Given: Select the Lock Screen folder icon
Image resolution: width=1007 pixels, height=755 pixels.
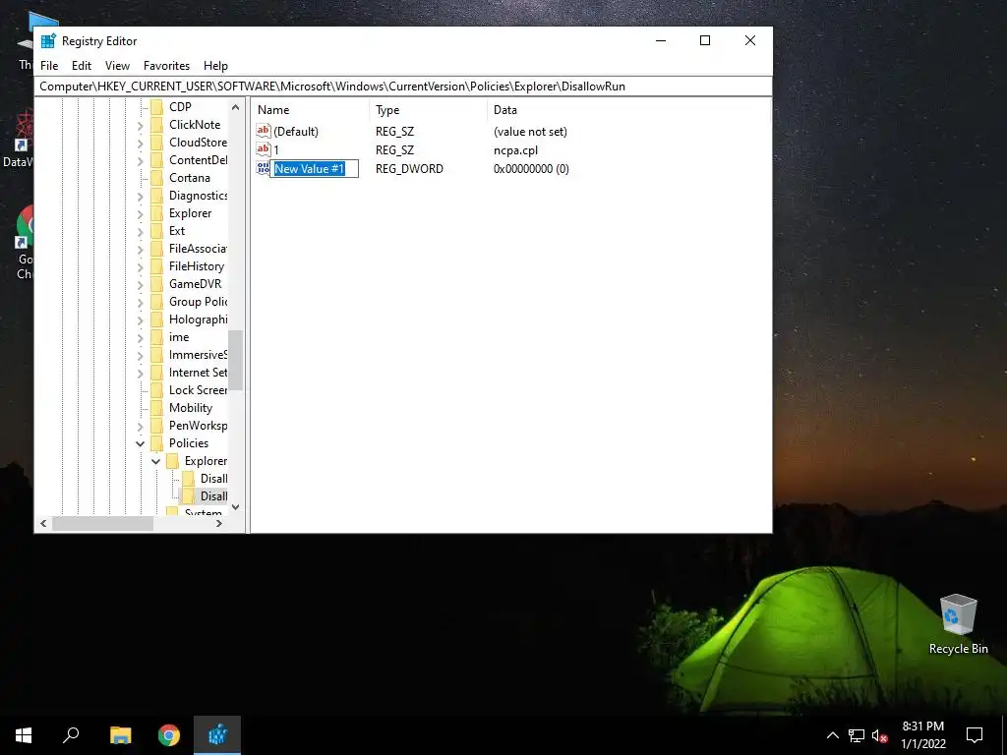Looking at the screenshot, I should coord(156,390).
